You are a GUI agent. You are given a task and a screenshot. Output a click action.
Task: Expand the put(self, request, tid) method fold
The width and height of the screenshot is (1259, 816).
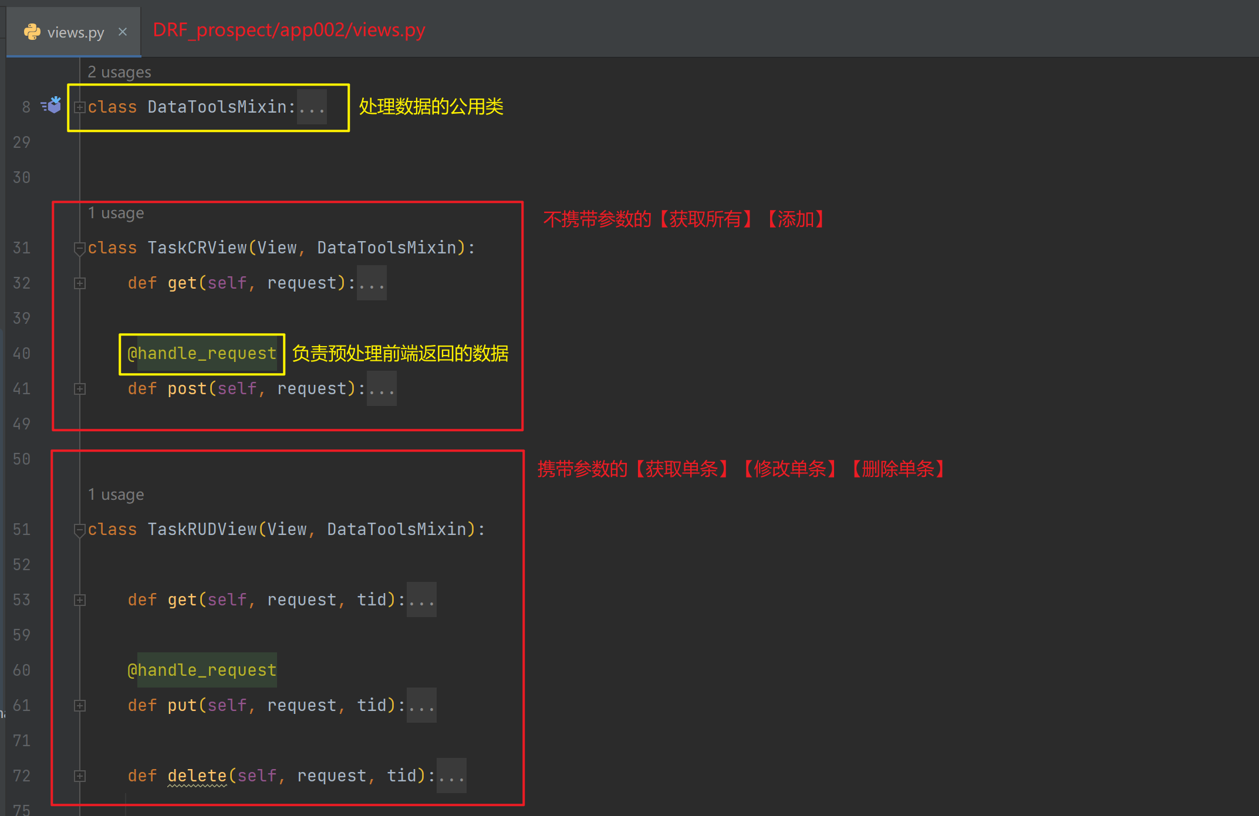pyautogui.click(x=80, y=706)
